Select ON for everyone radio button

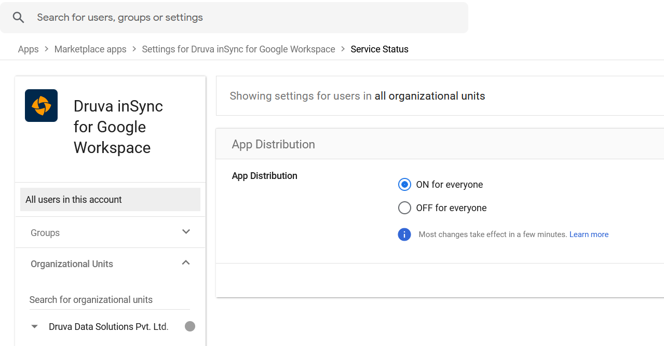click(404, 185)
